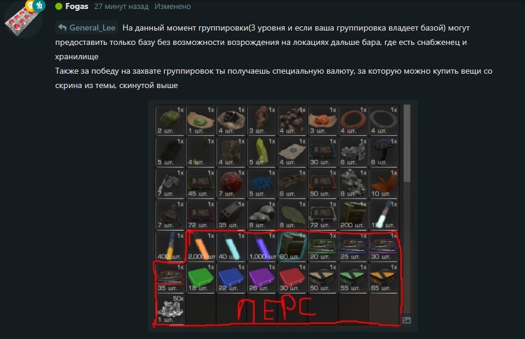Click the inventory panel scrollbar
The image size is (525, 339).
click(407, 144)
